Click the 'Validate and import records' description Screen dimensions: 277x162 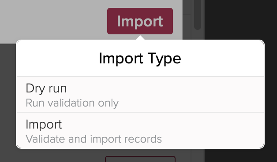coord(94,139)
